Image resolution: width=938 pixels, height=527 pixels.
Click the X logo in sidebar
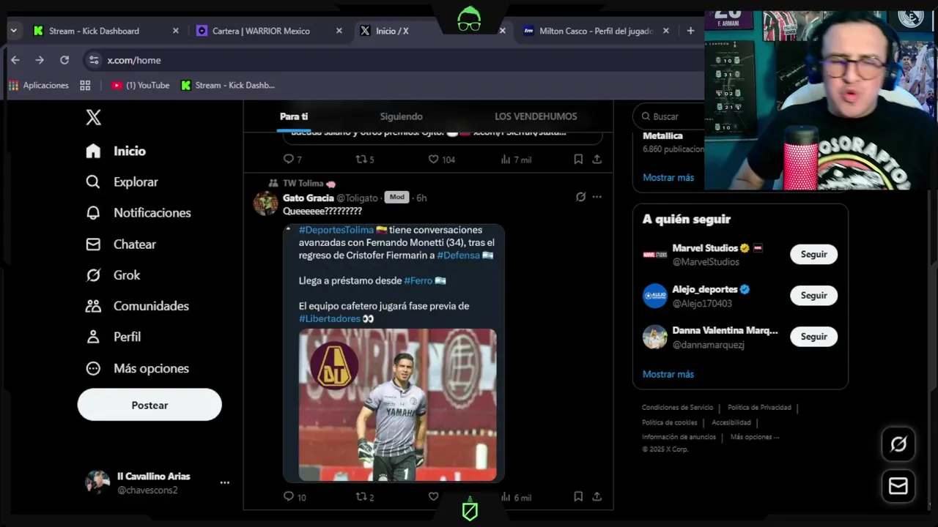click(93, 117)
